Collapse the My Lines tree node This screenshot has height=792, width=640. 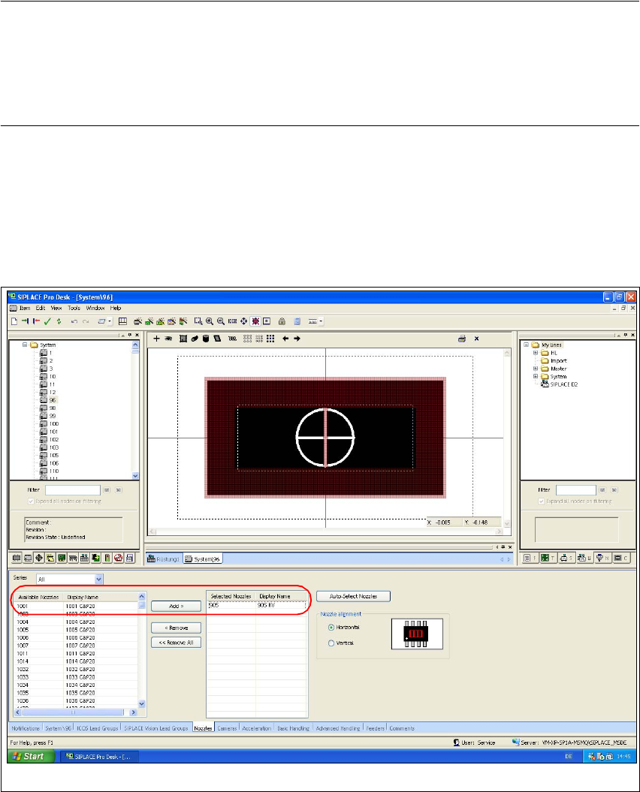tap(527, 345)
